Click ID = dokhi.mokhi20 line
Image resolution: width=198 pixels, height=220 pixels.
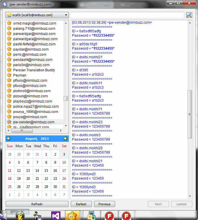[x=87, y=148]
